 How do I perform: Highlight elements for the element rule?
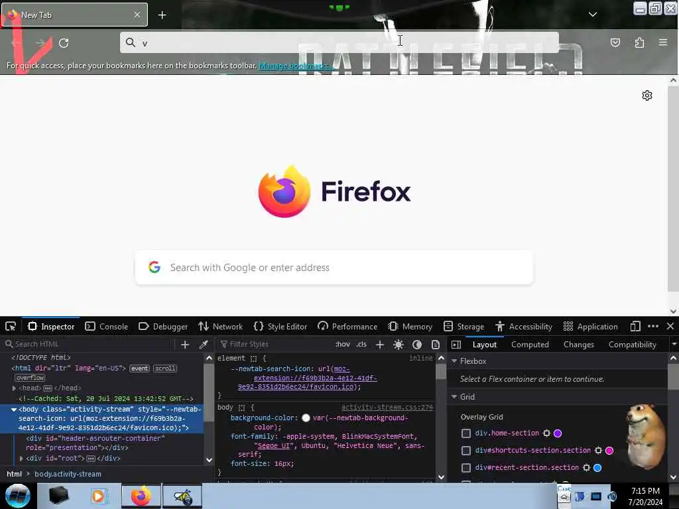(253, 359)
